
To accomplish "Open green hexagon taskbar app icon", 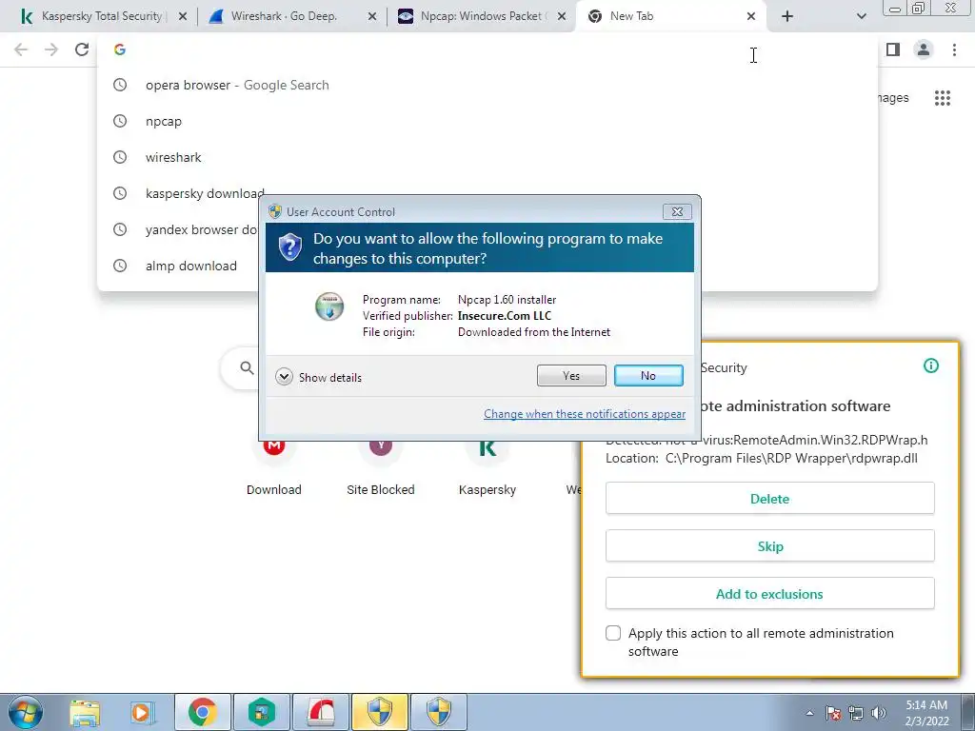I will (x=262, y=712).
